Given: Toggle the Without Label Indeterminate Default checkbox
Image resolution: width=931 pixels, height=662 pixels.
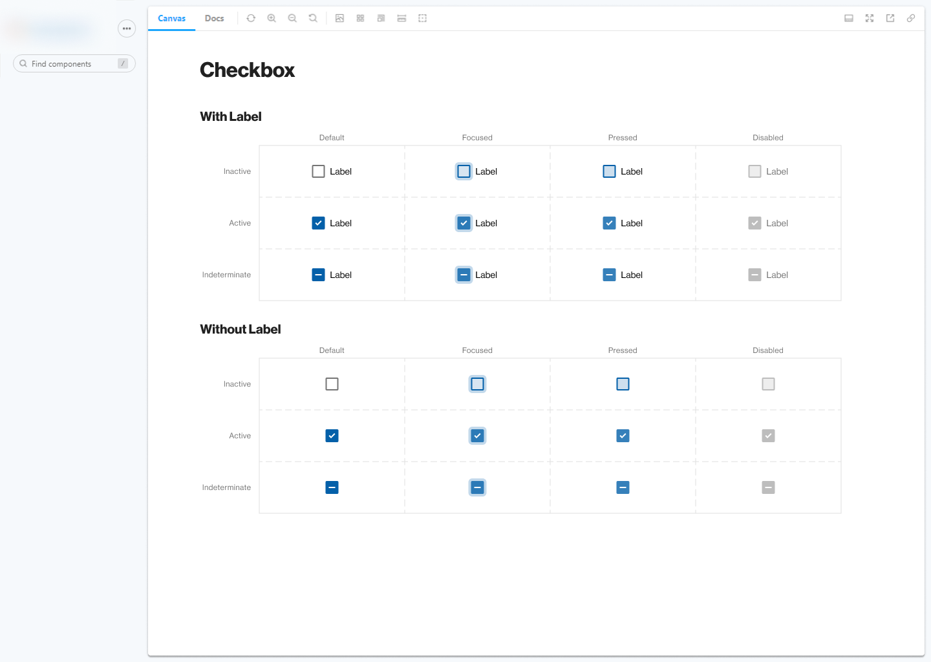Looking at the screenshot, I should pos(332,487).
